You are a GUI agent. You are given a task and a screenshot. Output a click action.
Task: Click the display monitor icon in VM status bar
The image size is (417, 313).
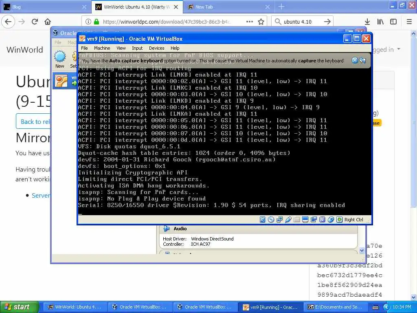[x=305, y=220]
